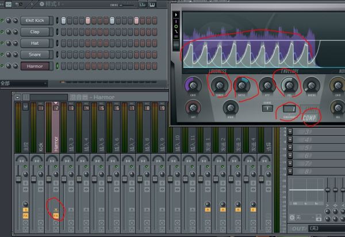Click the Sidechain input selector box
The image size is (345, 237).
point(289,108)
